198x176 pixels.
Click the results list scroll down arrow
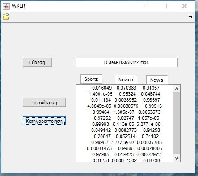coord(176,158)
